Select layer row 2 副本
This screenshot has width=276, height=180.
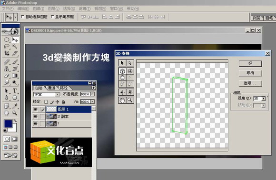[x=61, y=116]
